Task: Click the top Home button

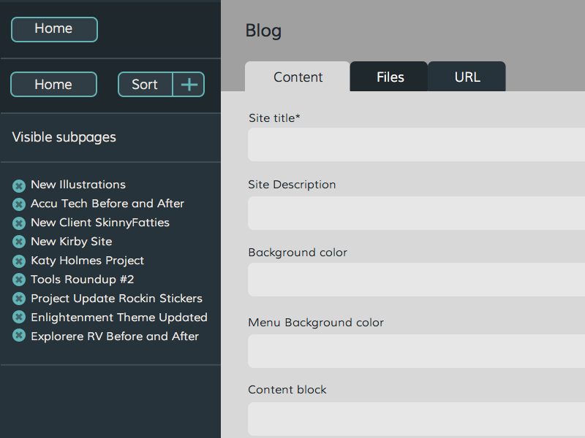Action: pyautogui.click(x=54, y=29)
